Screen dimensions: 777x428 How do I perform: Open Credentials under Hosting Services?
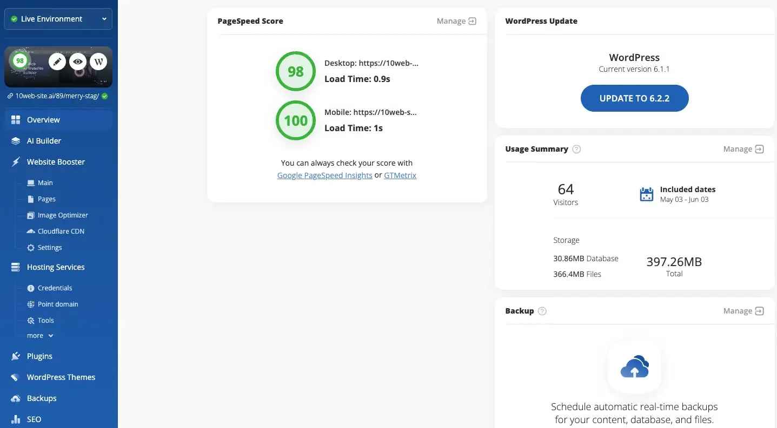click(x=55, y=288)
